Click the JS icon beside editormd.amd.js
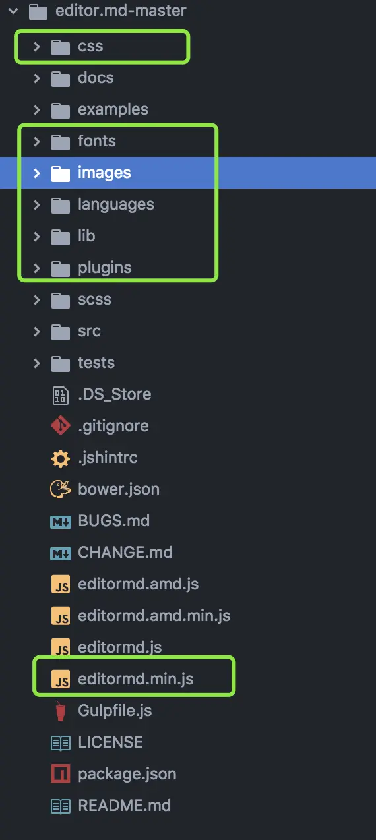The image size is (376, 840). pyautogui.click(x=60, y=584)
